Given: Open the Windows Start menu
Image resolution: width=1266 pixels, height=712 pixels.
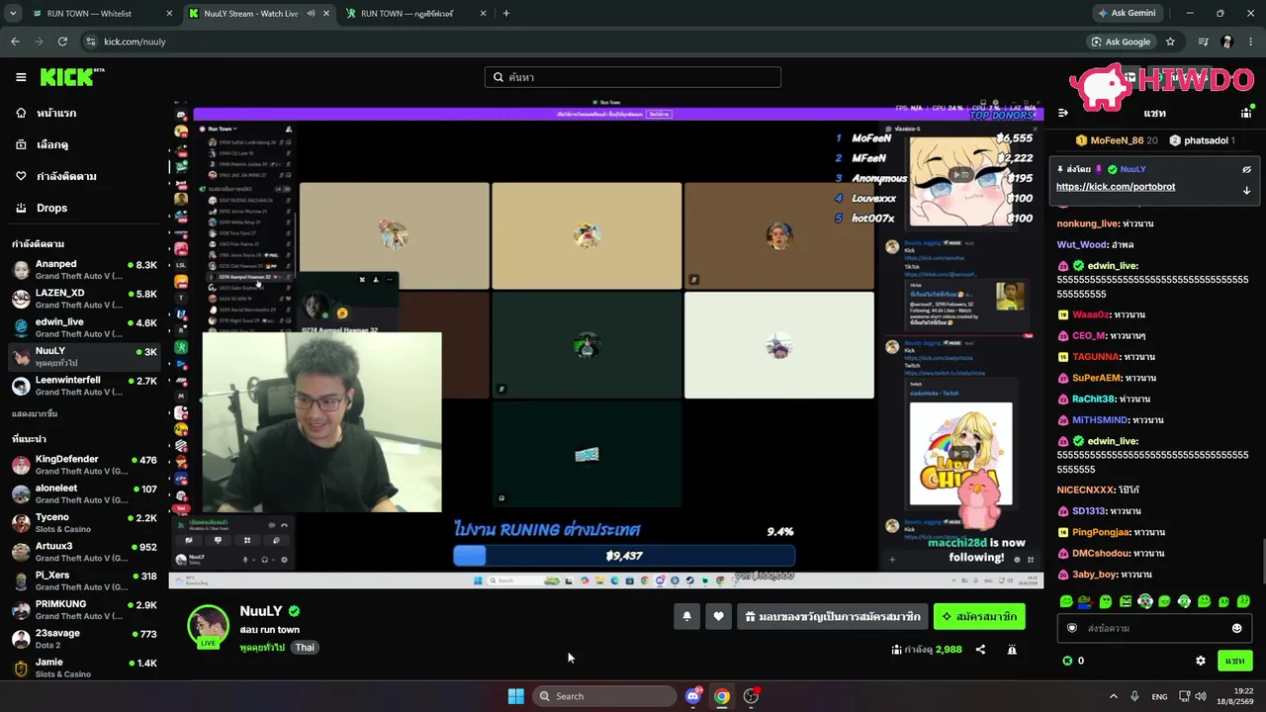Looking at the screenshot, I should (x=516, y=696).
